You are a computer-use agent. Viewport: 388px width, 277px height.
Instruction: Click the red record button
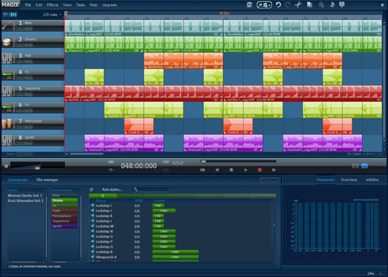259,170
